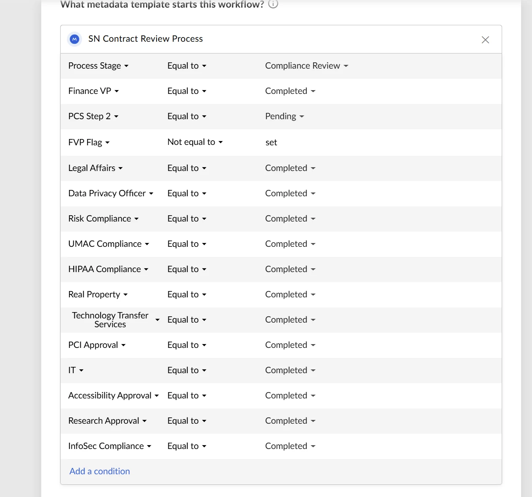532x497 pixels.
Task: Open the HIPAA Compliance field dropdown
Action: [108, 269]
